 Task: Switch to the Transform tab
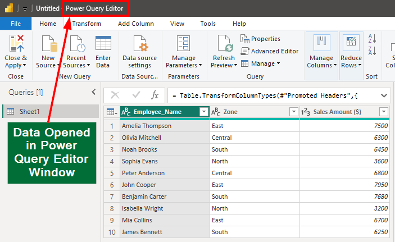[x=87, y=24]
